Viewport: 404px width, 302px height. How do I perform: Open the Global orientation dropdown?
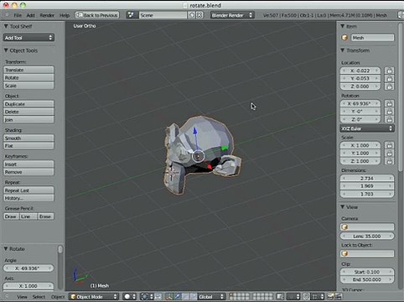tap(211, 296)
